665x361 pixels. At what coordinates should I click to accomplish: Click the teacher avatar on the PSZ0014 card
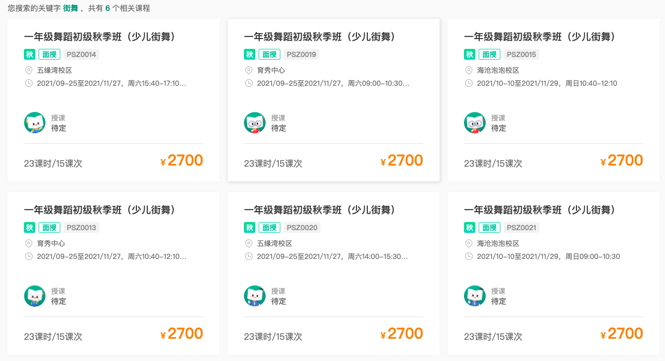(x=35, y=122)
